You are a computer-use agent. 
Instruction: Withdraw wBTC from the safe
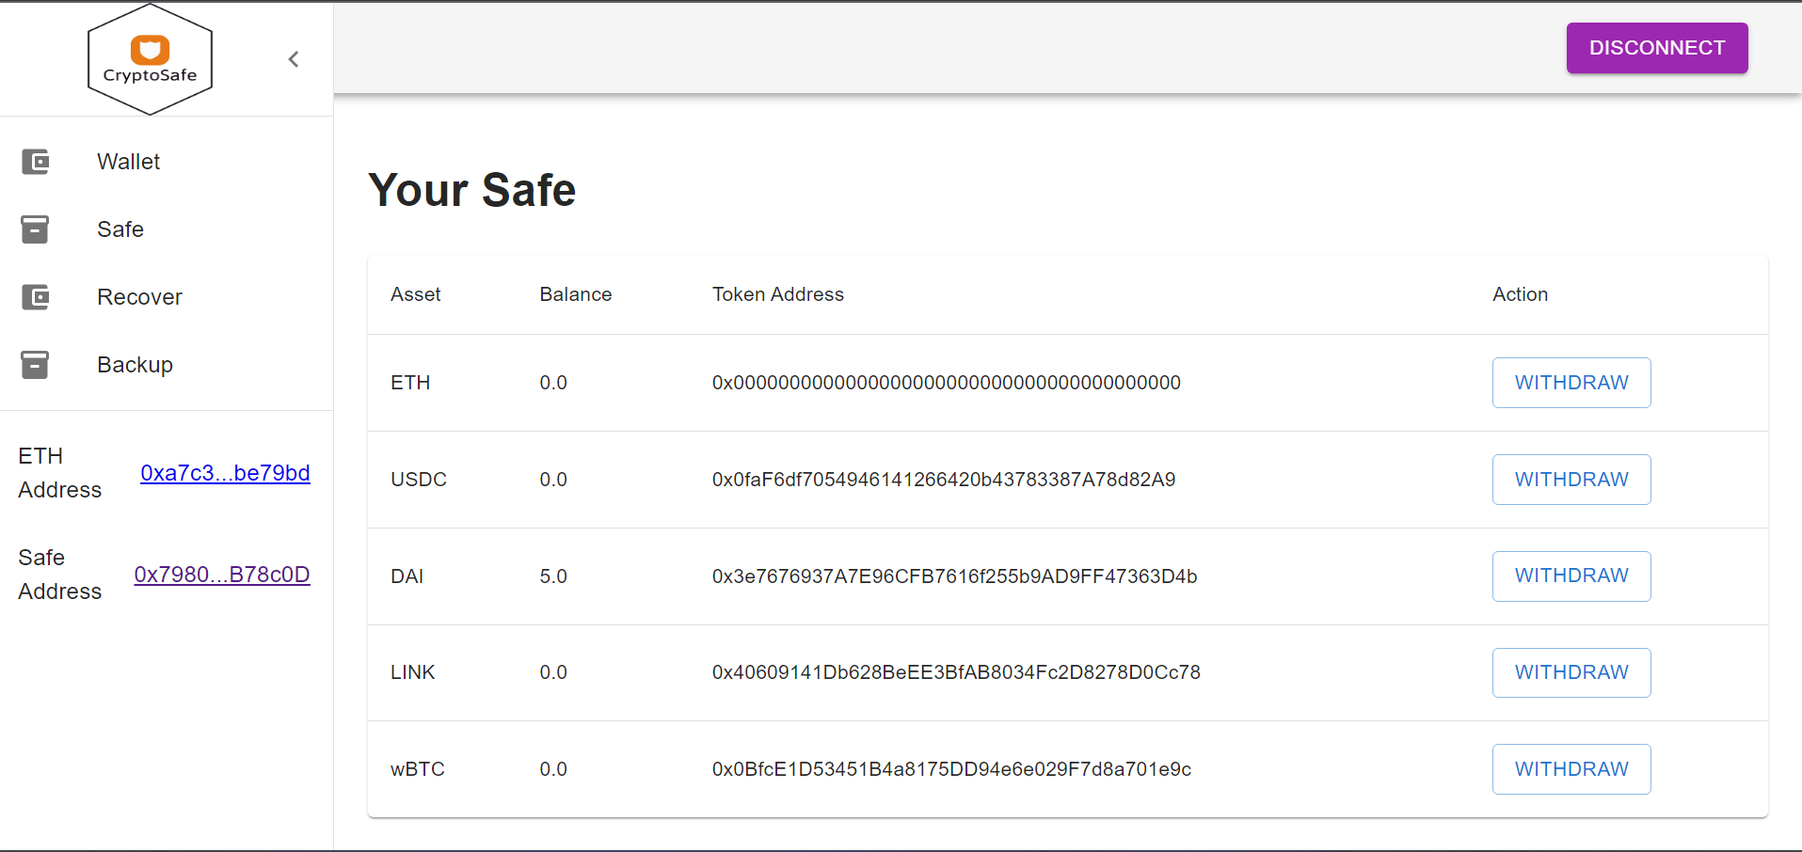[1571, 768]
